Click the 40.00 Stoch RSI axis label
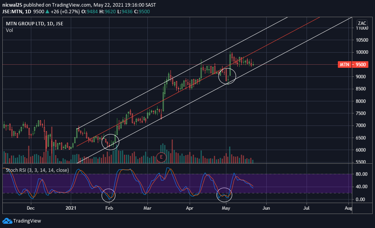375x228 pixels. 361,187
